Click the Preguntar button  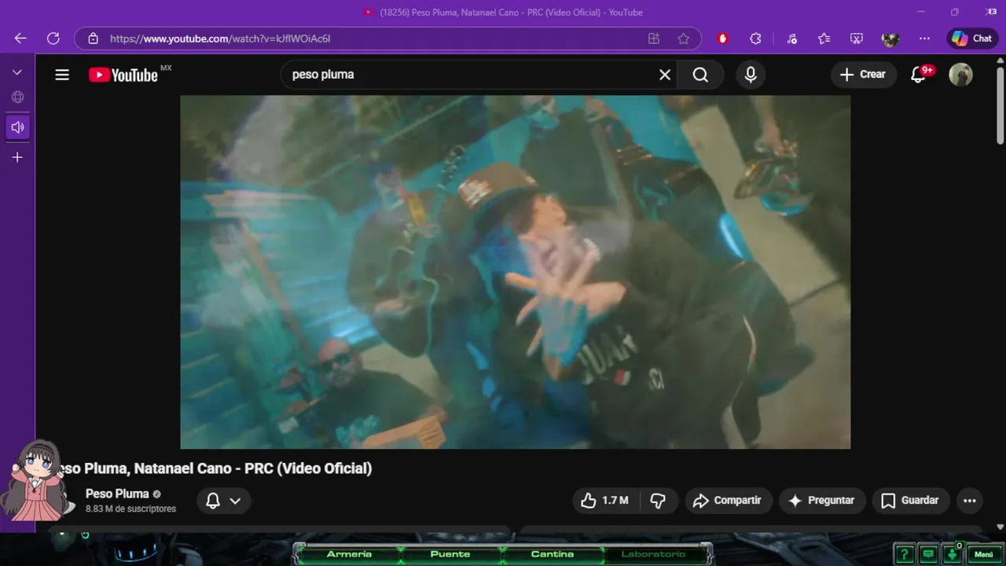tap(821, 501)
